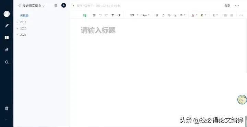Viewport: 247px width, 127px height.
Task: Open the 投必得文章 knowledge base dropdown
Action: coord(44,6)
